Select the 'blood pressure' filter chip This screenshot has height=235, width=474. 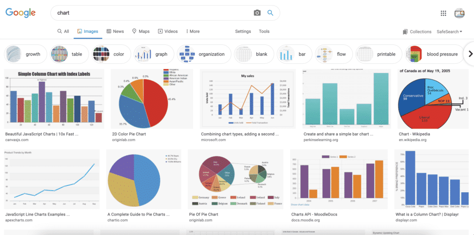434,54
